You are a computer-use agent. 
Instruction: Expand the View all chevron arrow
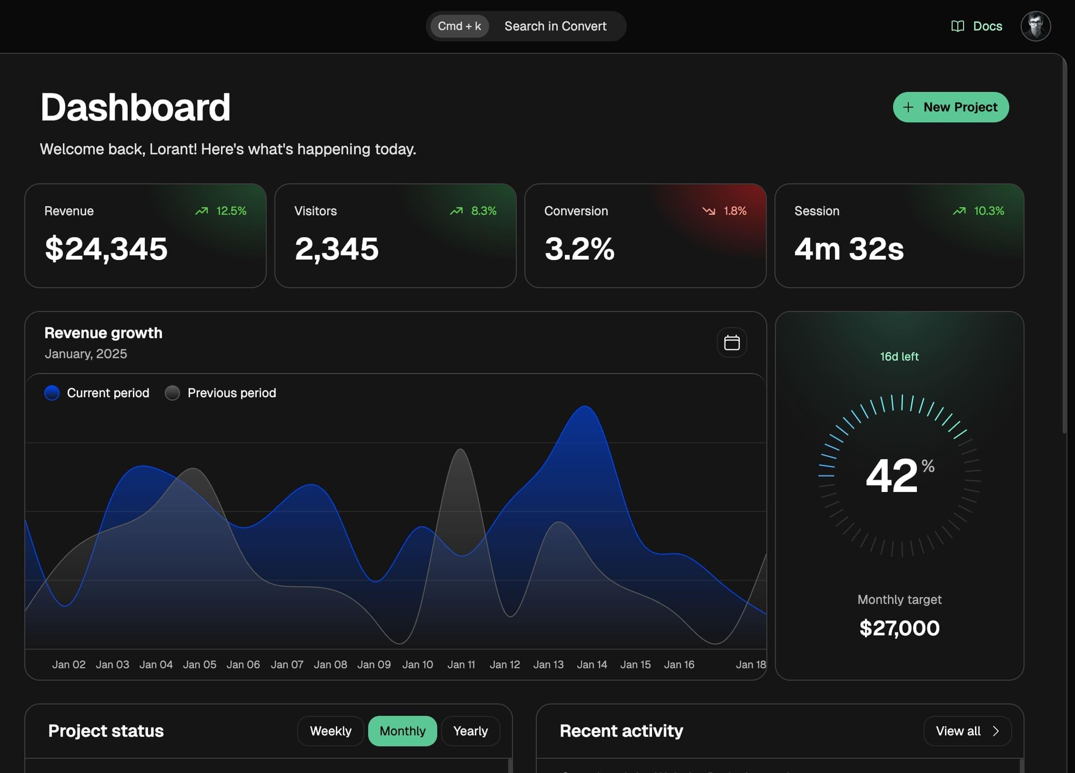(995, 731)
